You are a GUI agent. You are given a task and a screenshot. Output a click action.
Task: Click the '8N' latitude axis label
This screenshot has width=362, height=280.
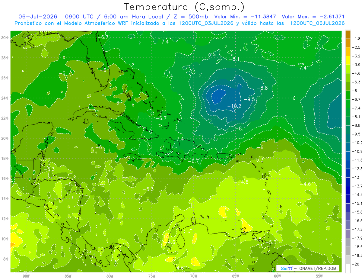click(6, 259)
